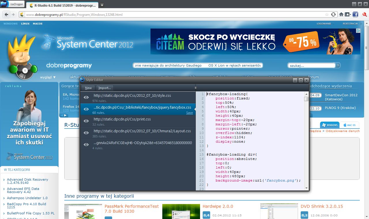Image resolution: width=369 pixels, height=219 pixels.
Task: Click the LOGOWANIE link
Action: coord(324,24)
